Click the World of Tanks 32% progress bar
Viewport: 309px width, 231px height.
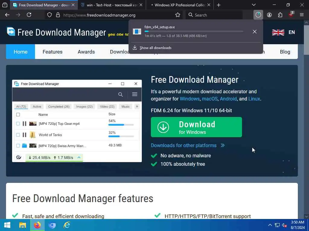click(x=121, y=136)
